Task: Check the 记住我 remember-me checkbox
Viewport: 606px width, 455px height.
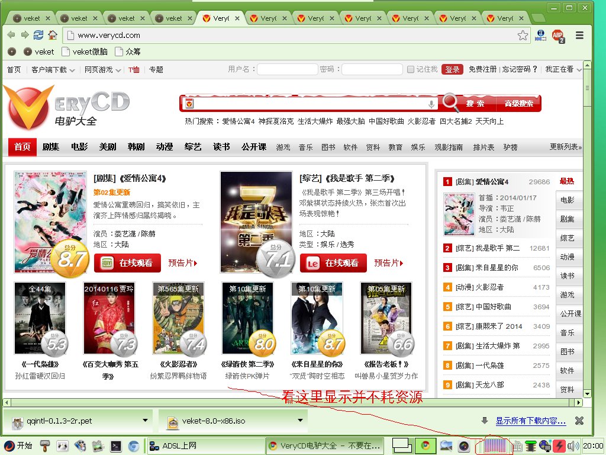Action: pos(411,69)
